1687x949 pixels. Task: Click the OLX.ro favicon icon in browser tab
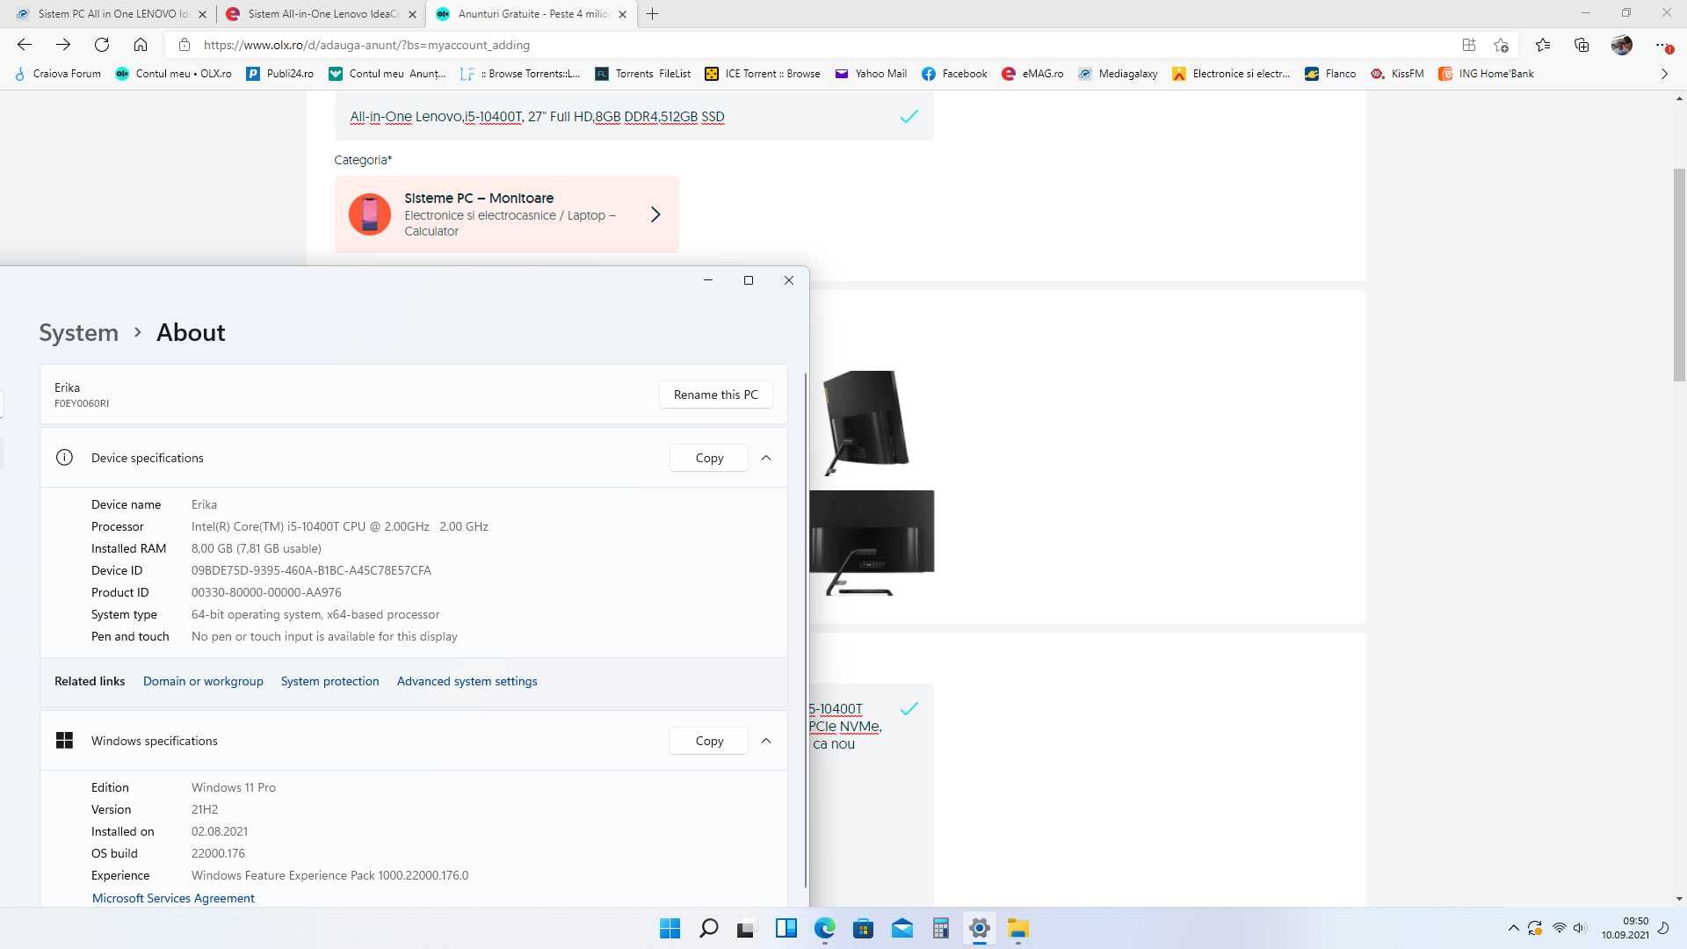pos(443,14)
